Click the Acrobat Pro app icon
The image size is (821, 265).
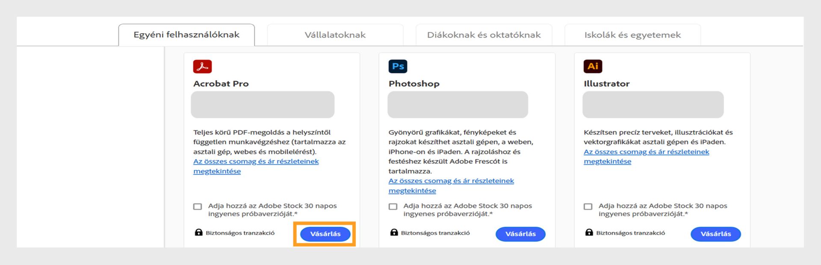[202, 67]
